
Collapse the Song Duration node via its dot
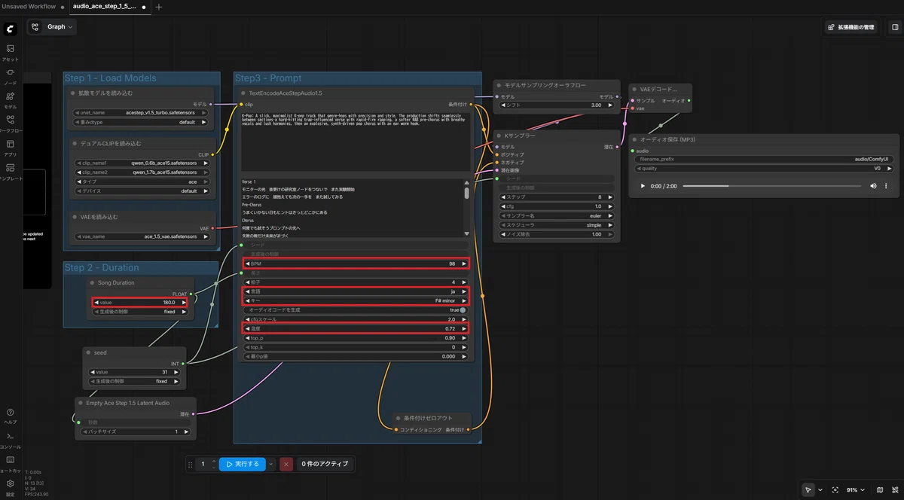(x=93, y=283)
